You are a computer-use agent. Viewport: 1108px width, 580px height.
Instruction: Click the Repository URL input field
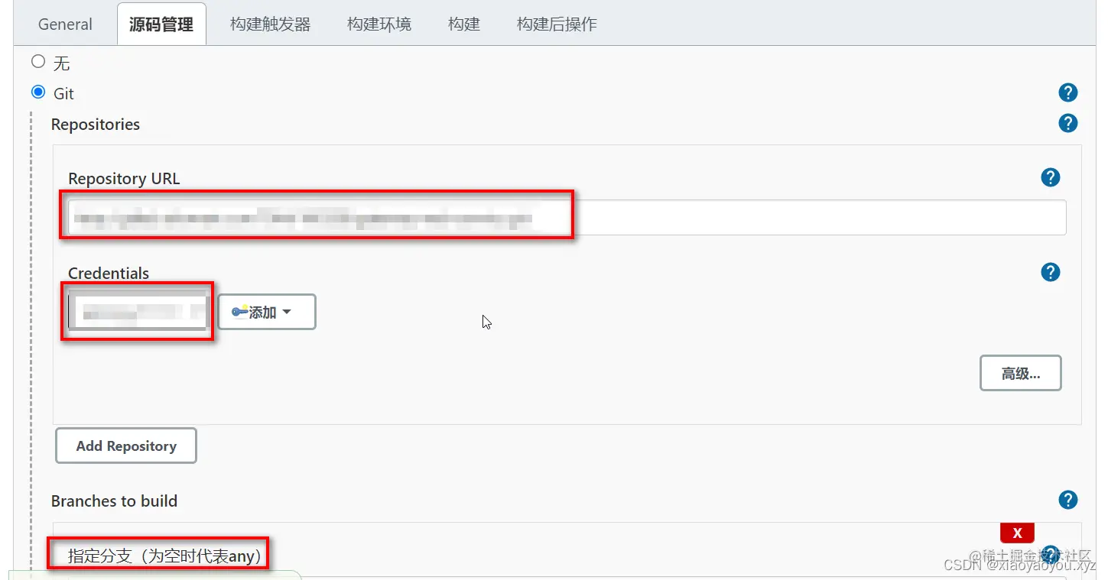coord(567,218)
